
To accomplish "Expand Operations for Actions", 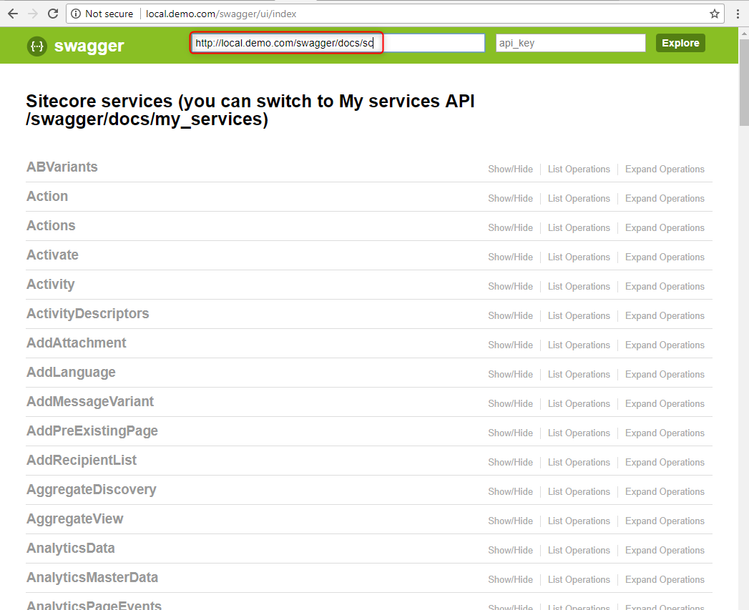I will [x=665, y=228].
